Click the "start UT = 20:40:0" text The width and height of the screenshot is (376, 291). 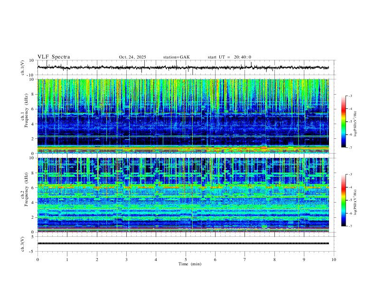[x=229, y=57]
